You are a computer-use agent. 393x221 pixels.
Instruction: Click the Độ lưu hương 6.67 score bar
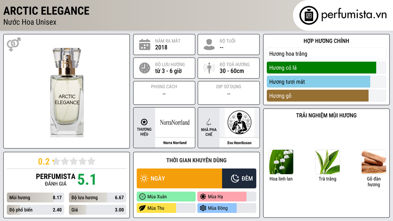(x=97, y=198)
